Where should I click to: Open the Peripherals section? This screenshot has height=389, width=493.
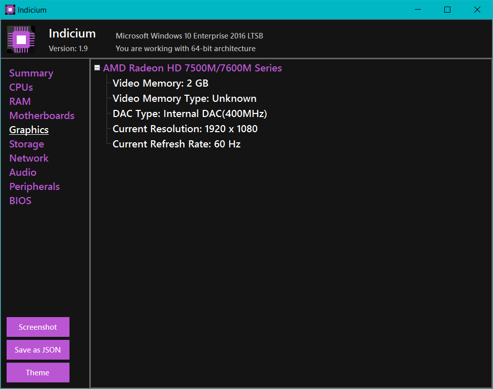tap(34, 186)
